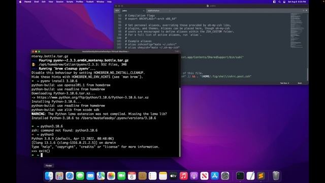Open the Edit menu
Screen dimensions: 325x183
(44, 2)
